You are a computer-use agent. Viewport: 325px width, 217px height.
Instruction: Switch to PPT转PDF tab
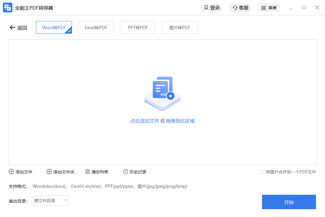[138, 27]
